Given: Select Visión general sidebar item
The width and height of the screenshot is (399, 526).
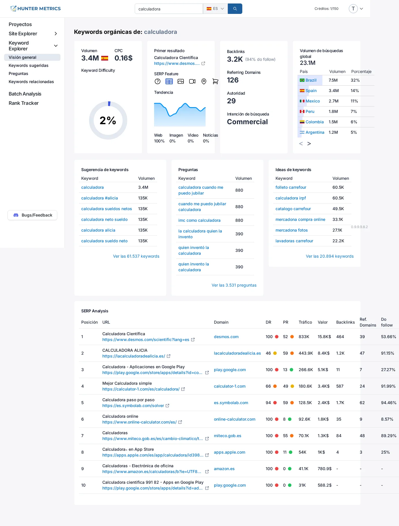Looking at the screenshot, I should (32, 57).
